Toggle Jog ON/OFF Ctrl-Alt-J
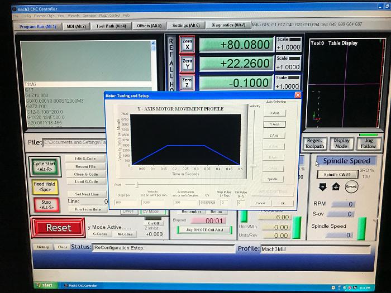Image resolution: width=391 pixels, height=293 pixels. tap(201, 230)
